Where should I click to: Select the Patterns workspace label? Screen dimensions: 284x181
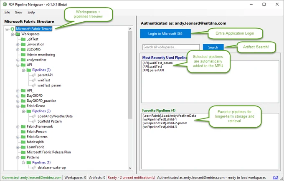(x=33, y=157)
